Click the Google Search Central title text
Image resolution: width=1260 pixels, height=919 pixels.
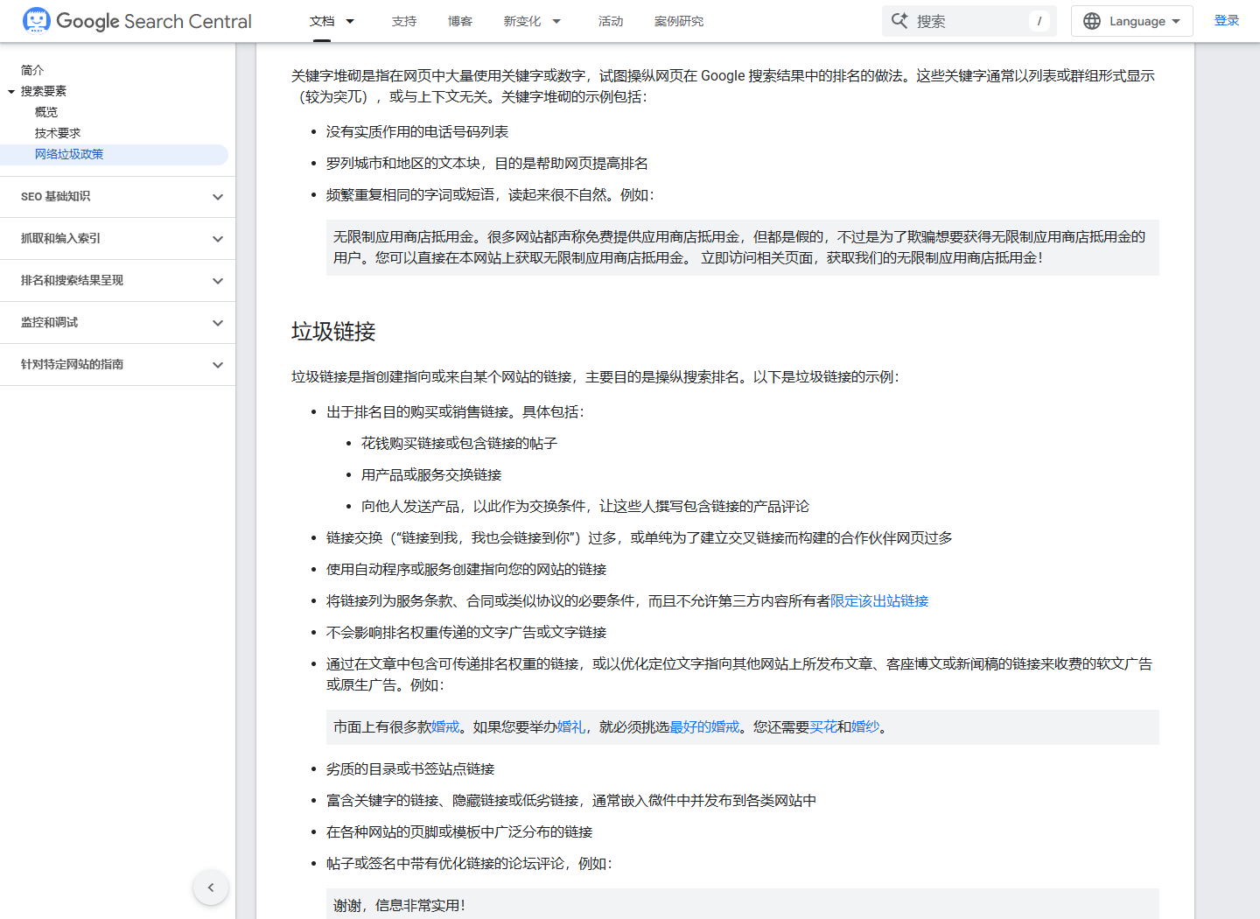tap(154, 21)
